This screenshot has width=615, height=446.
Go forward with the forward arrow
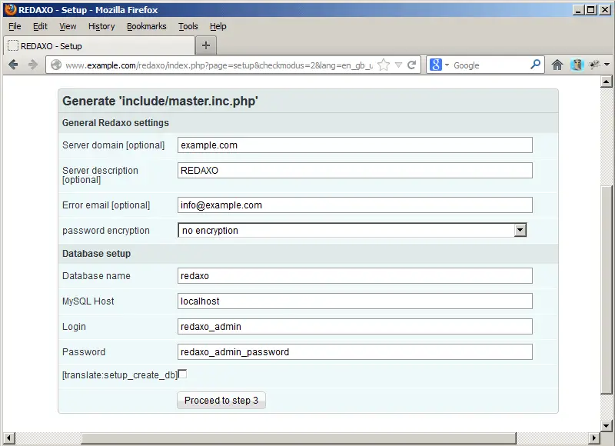(x=33, y=65)
